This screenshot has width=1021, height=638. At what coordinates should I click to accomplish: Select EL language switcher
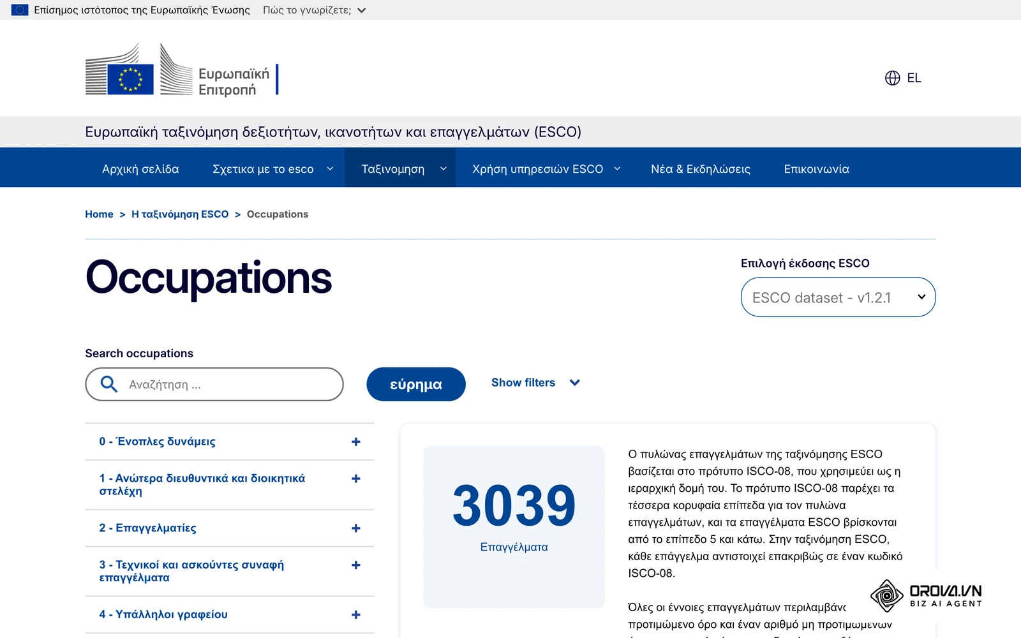903,78
